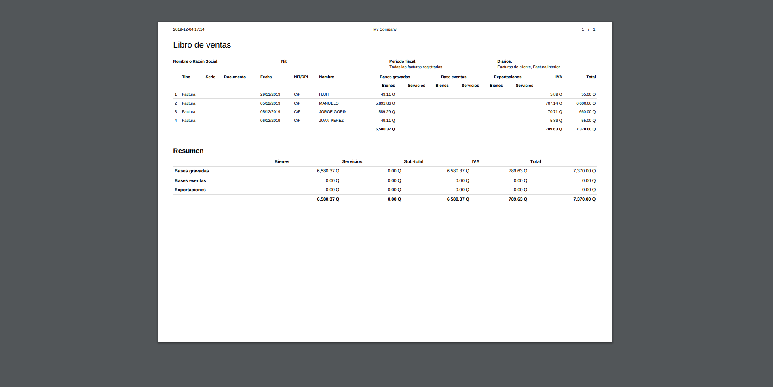
Task: Click the timestamp 2019-12-04 17:14
Action: coord(189,29)
